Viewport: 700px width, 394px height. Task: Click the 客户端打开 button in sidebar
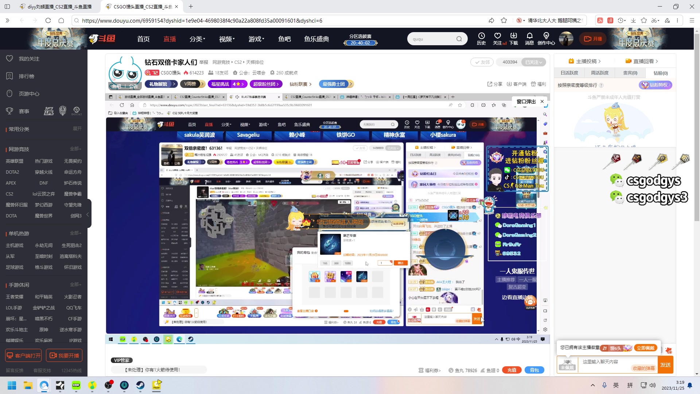(x=23, y=356)
